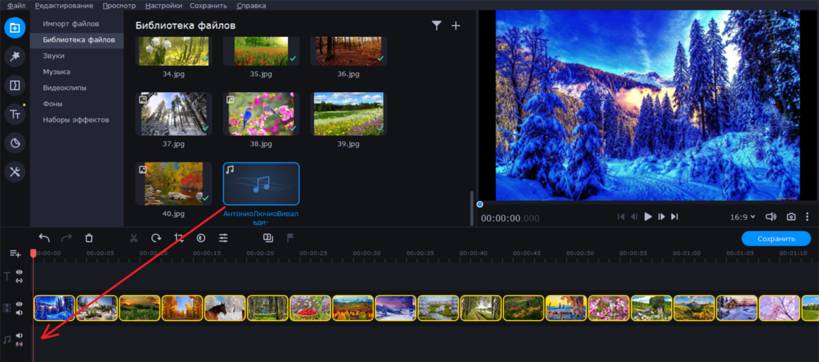The width and height of the screenshot is (819, 362).
Task: Toggle link on the audio track
Action: pos(20,344)
